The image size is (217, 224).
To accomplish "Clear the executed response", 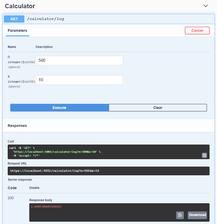I will [158, 108].
